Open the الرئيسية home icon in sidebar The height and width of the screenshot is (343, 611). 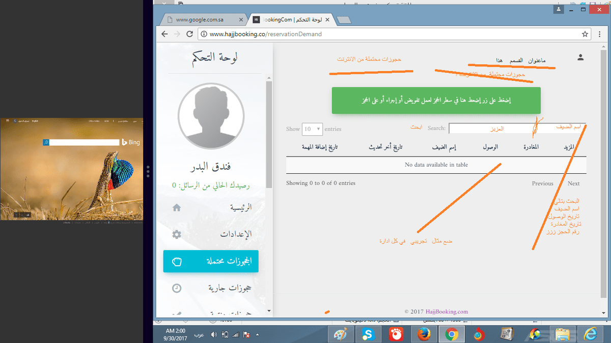tap(176, 207)
